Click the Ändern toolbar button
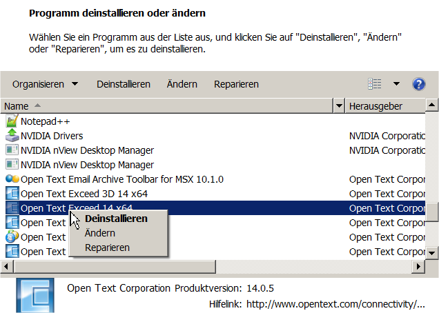Screen dimensions: 439x313 [x=182, y=84]
